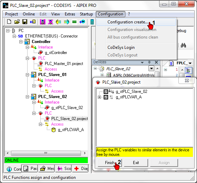Click the green equals compare icon

[74, 22]
